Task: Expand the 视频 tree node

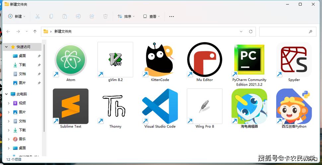Action: click(9, 103)
